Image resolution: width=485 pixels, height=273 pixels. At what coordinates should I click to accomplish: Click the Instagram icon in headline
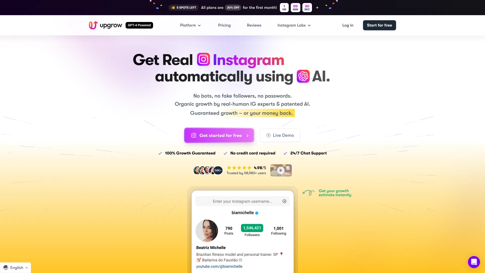click(x=203, y=60)
